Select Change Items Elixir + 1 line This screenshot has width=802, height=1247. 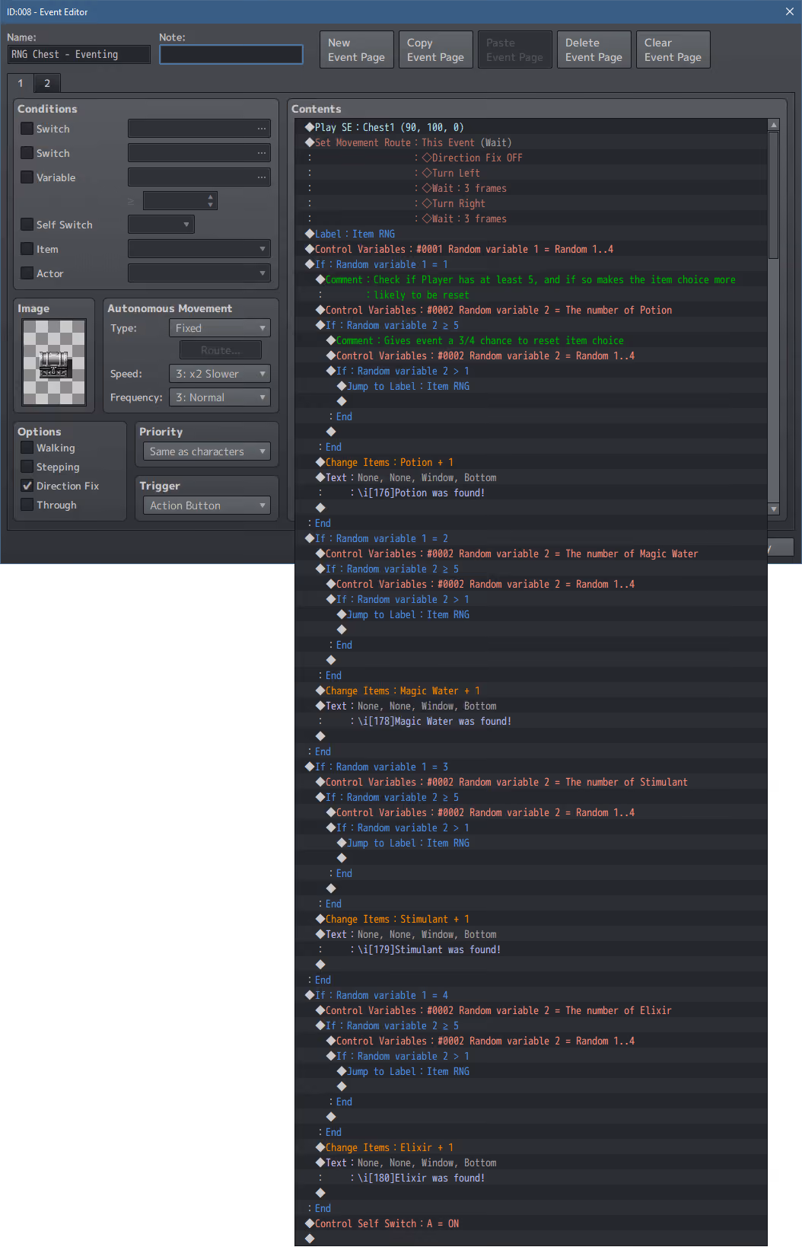pos(532,1147)
